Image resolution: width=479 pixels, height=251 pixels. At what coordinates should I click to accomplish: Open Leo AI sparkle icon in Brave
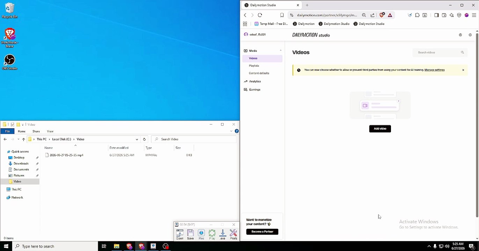452,15
